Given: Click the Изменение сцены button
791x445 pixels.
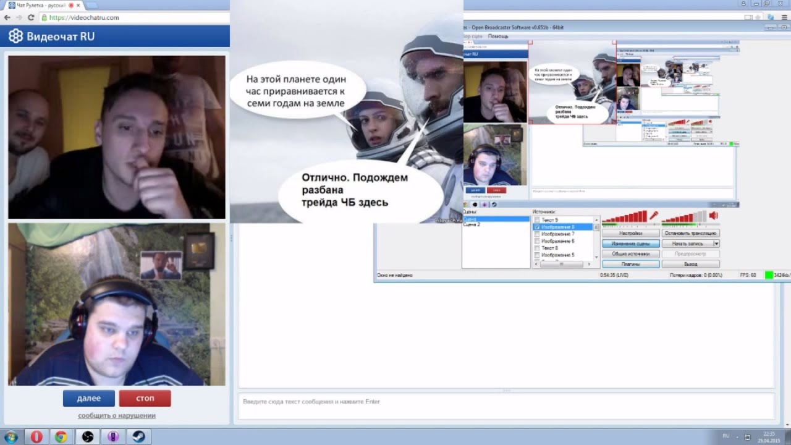Looking at the screenshot, I should 631,244.
